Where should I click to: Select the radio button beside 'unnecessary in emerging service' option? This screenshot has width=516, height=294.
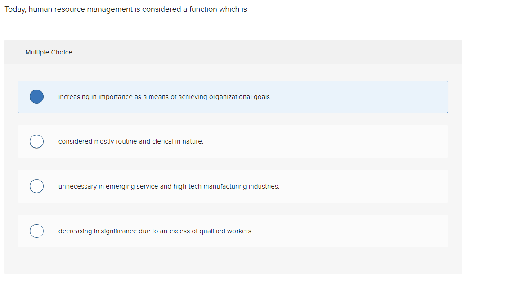click(x=36, y=186)
